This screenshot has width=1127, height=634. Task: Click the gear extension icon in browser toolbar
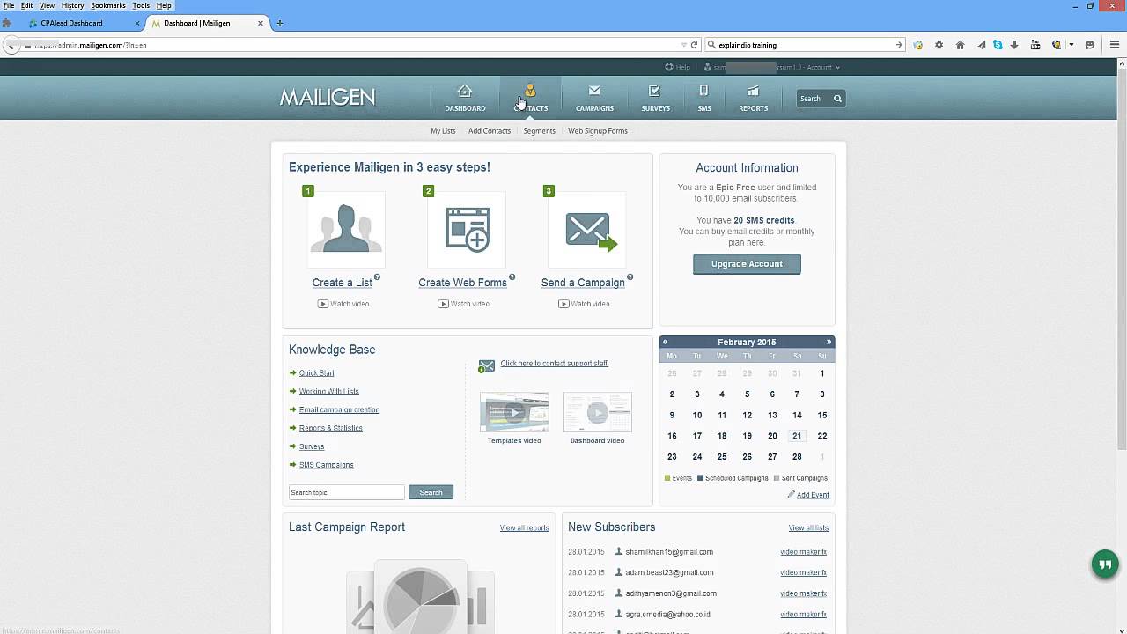pos(939,45)
